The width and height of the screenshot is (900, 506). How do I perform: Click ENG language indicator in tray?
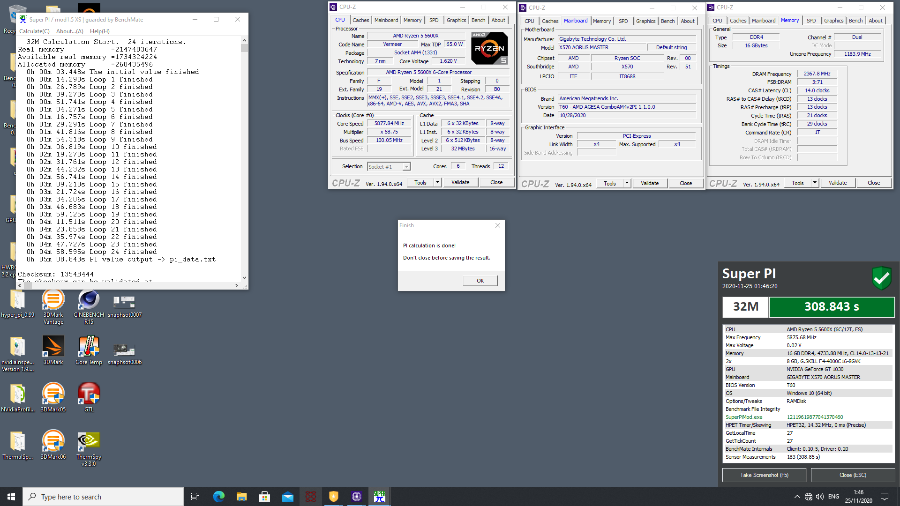833,497
